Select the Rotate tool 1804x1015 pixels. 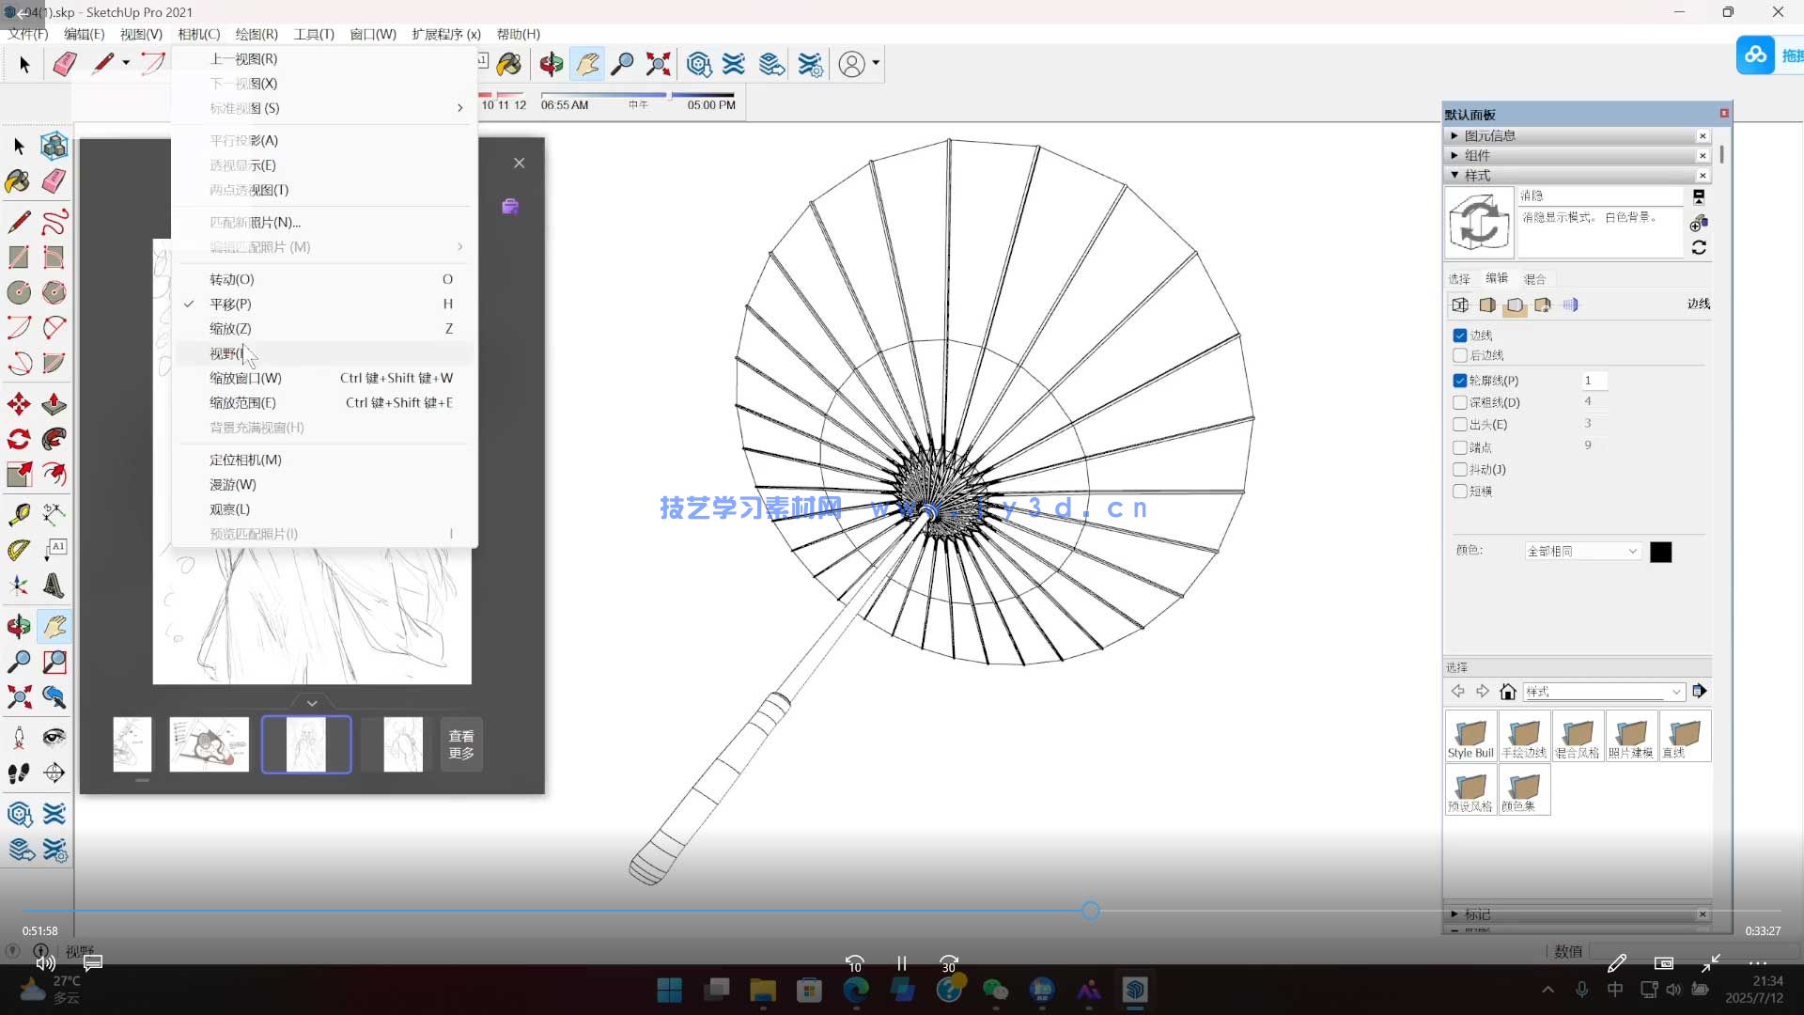[18, 439]
